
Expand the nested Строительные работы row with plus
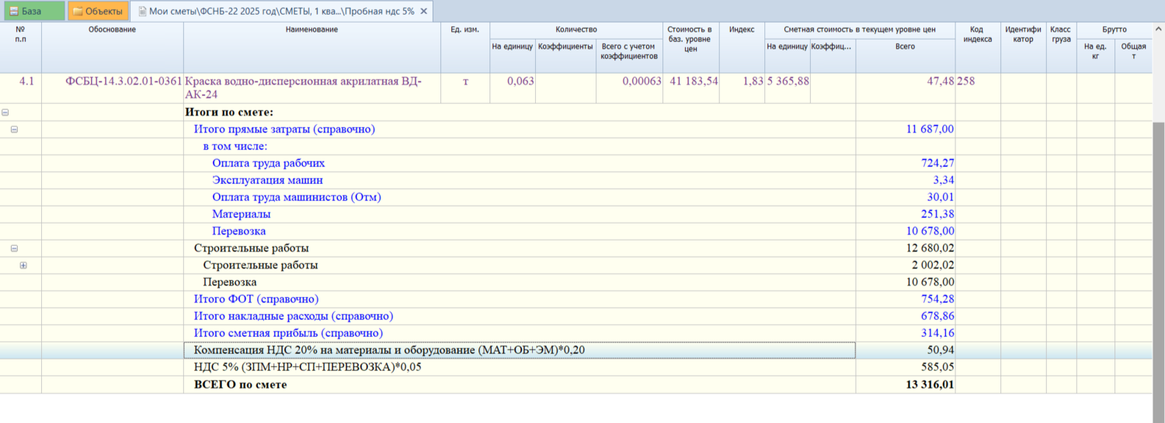click(23, 265)
